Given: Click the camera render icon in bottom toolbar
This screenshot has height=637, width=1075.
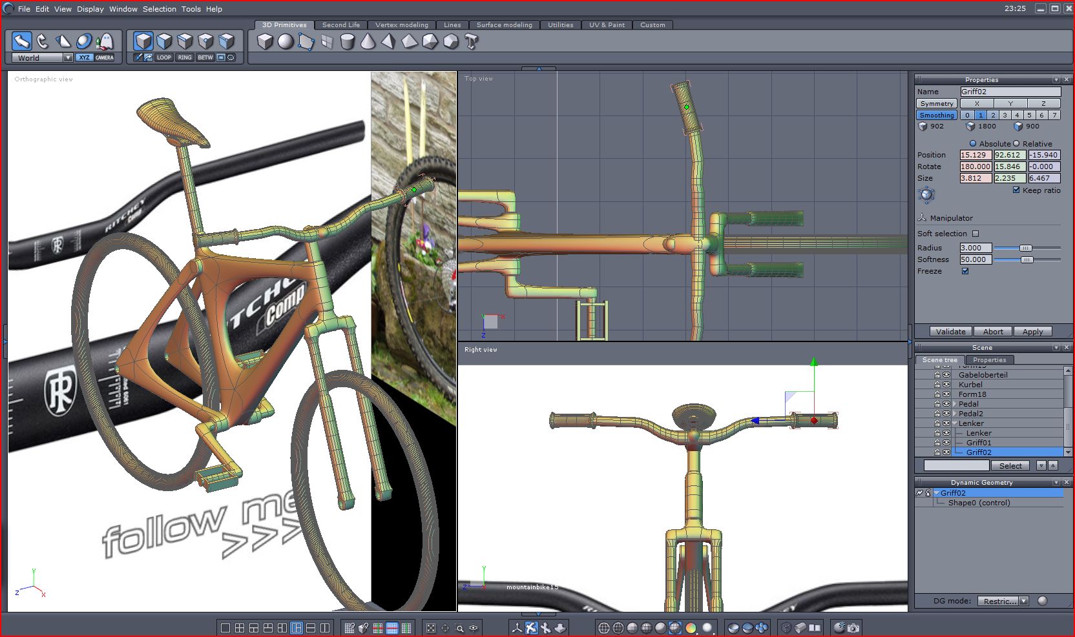Looking at the screenshot, I should point(853,627).
